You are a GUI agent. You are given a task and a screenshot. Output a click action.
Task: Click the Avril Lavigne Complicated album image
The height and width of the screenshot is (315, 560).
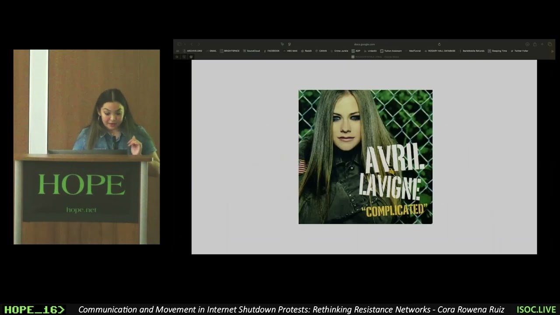click(x=365, y=157)
